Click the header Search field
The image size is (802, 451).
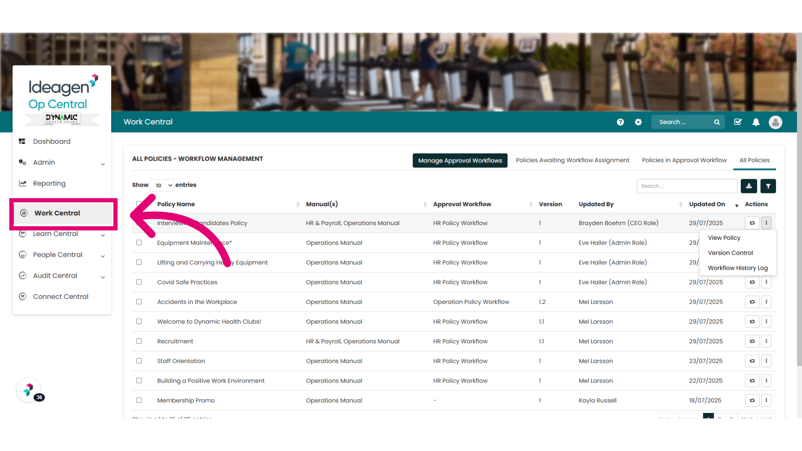688,122
